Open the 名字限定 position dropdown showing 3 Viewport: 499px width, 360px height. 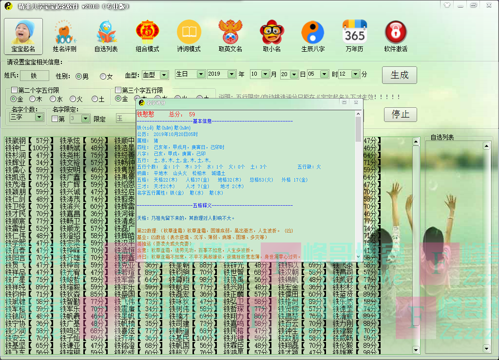click(x=85, y=119)
